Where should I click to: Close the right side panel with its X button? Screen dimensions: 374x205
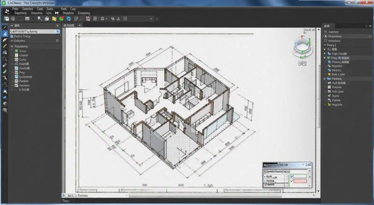pos(370,26)
